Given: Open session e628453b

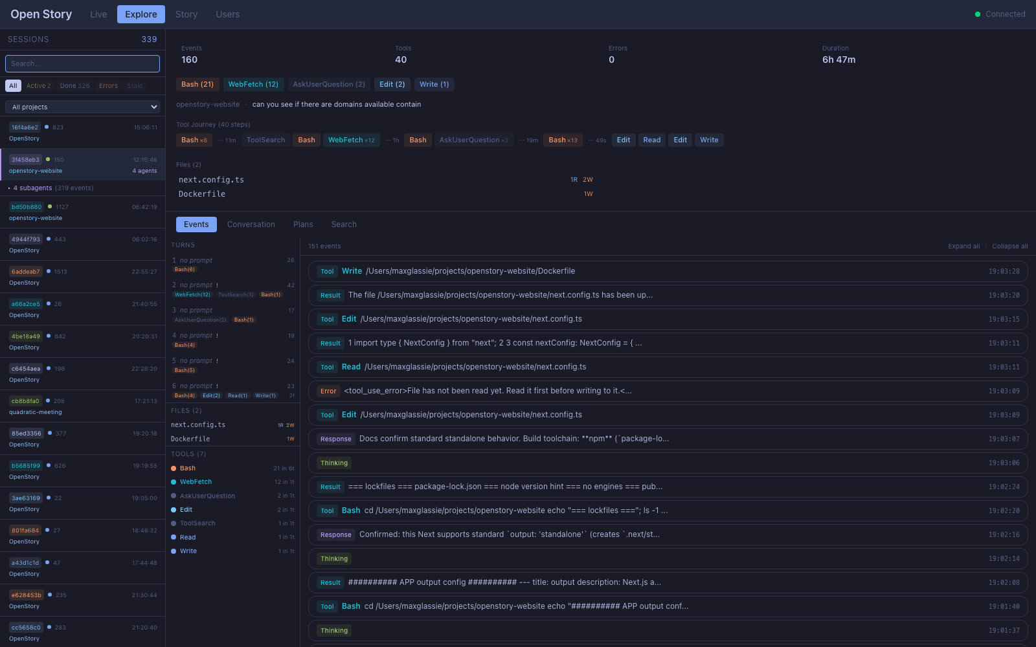Looking at the screenshot, I should [82, 600].
